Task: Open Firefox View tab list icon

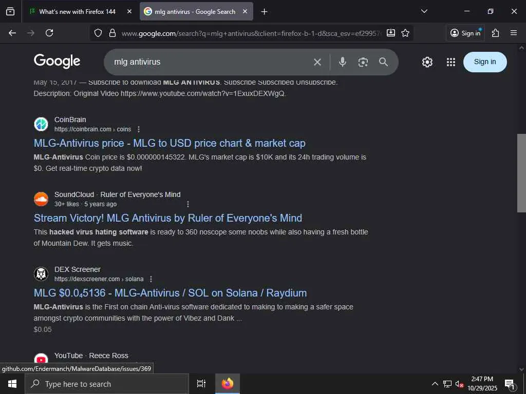Action: 10,11
